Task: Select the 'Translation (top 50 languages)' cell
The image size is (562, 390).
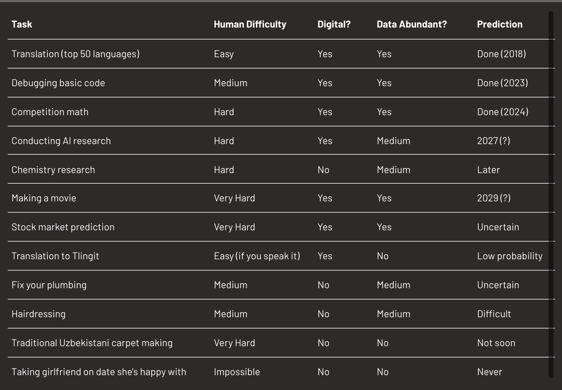Action: tap(76, 54)
